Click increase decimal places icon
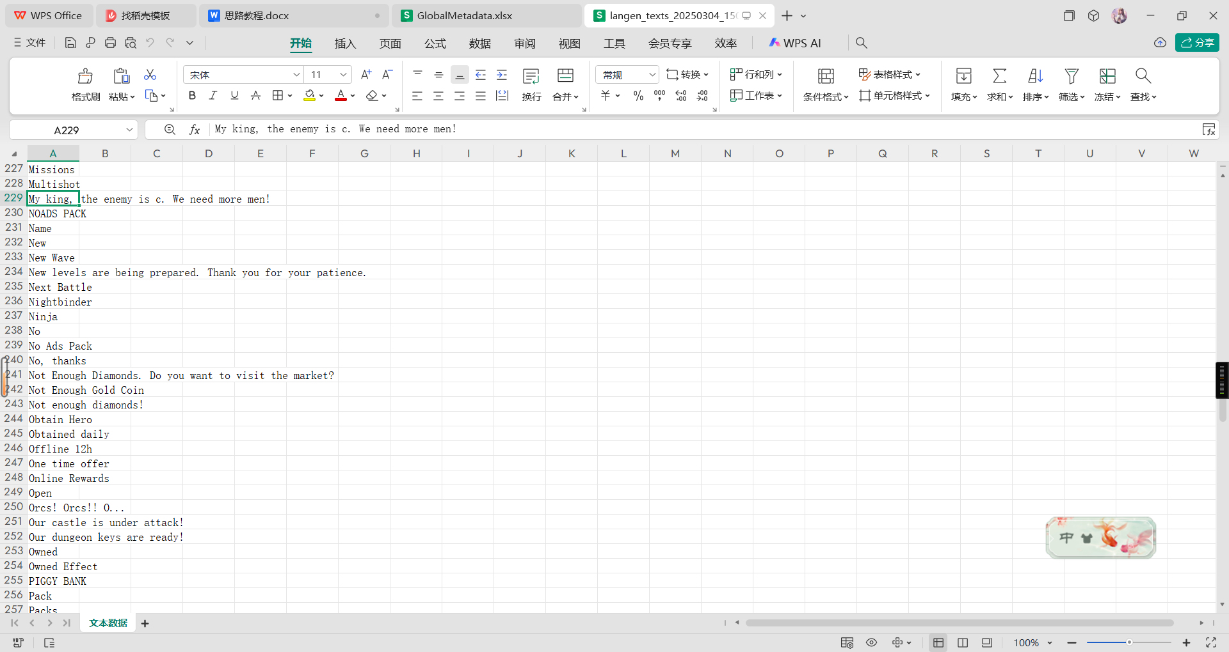 [x=681, y=96]
